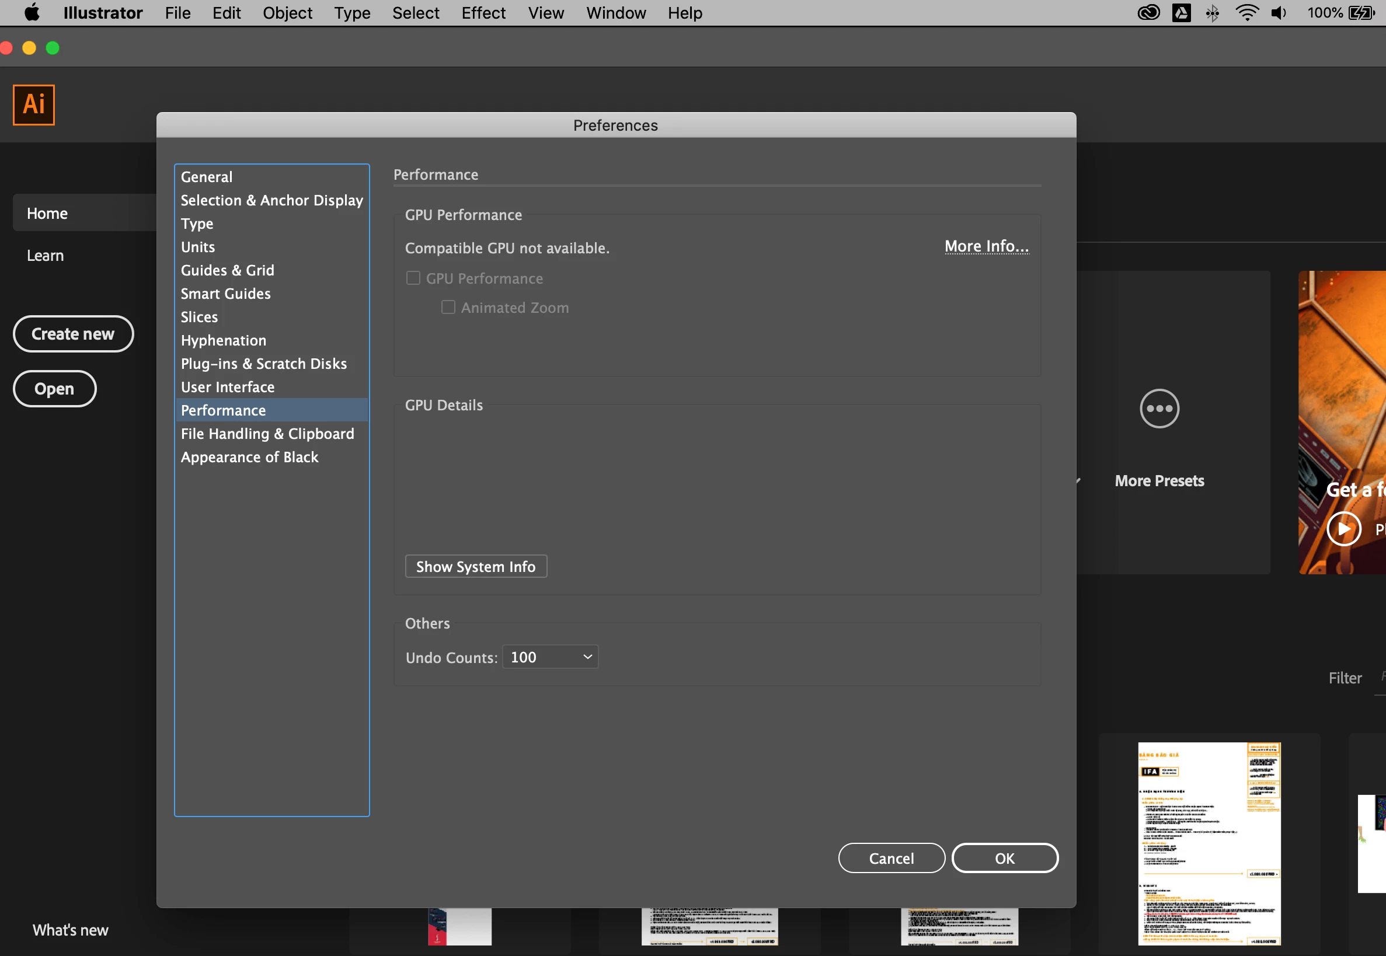1386x956 pixels.
Task: Click the battery status icon
Action: (x=1361, y=13)
